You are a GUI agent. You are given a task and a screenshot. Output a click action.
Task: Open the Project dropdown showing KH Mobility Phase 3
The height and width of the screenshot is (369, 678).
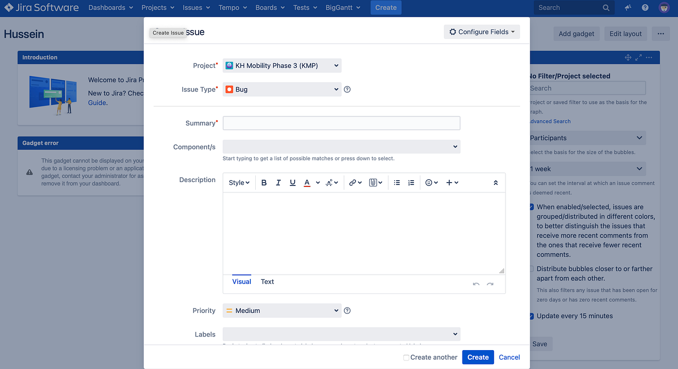coord(282,65)
